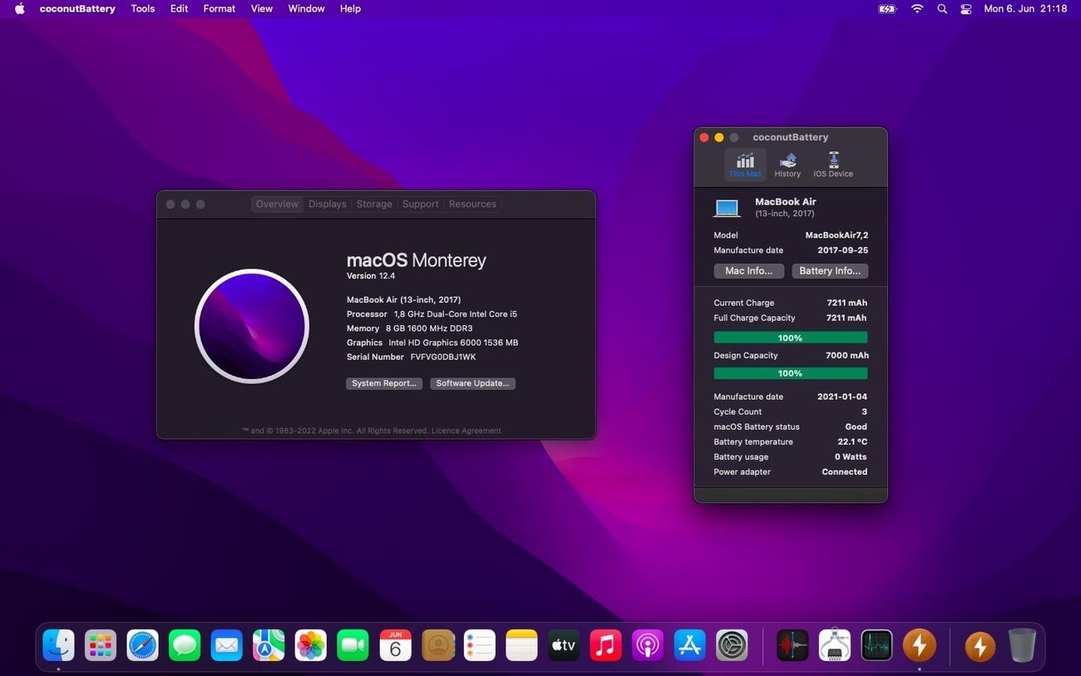Click the Cycle Count value 3
The width and height of the screenshot is (1081, 676).
pos(864,412)
